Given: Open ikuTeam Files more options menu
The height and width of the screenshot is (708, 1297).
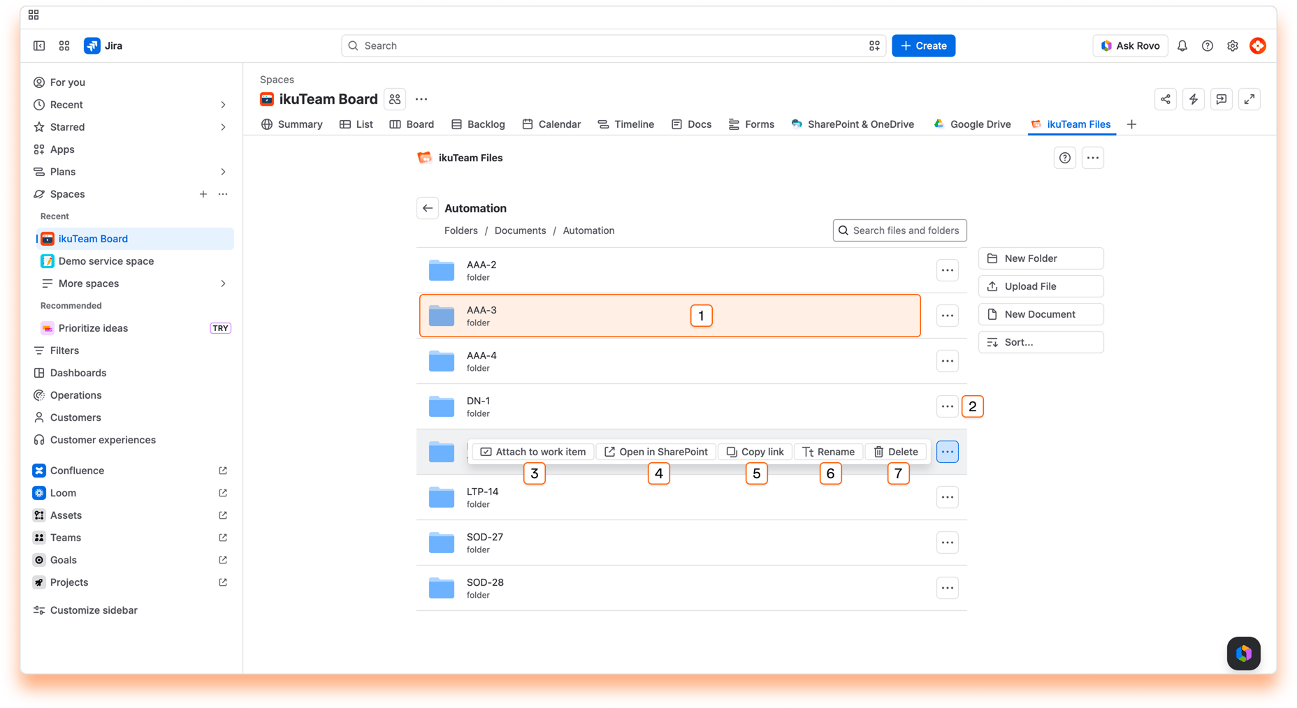Looking at the screenshot, I should 1093,158.
